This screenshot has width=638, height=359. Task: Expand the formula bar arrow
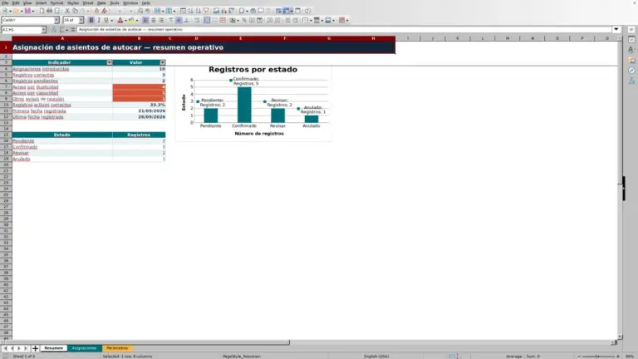(616, 29)
